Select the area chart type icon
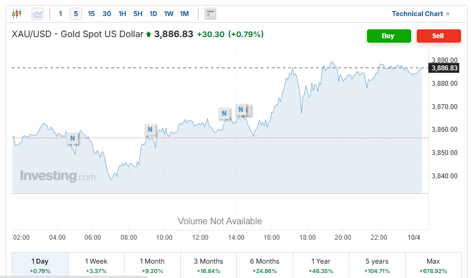The image size is (471, 278). [38, 14]
